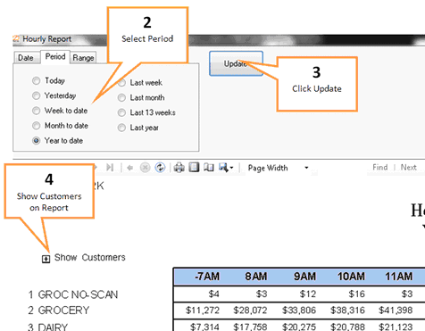
Task: Click the stop rendering icon
Action: [x=145, y=168]
